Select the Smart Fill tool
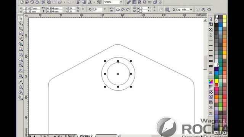Screen dimensions: 244x137 (x=21, y=44)
